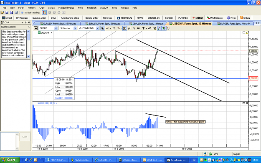Open the USDCHF instrument dropdown

coord(56,28)
